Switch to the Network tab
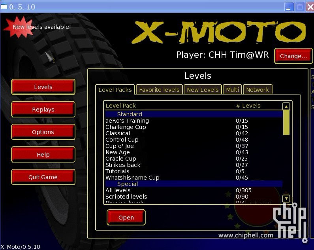Screen dimensions: 314x250 [x=258, y=90]
